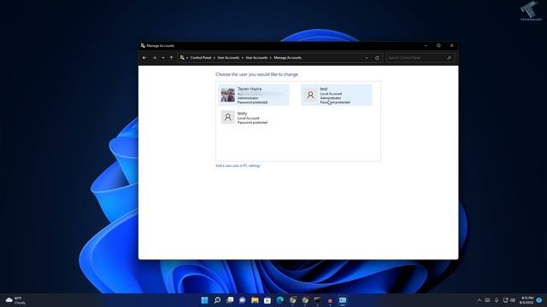This screenshot has width=547, height=307.
Task: Show hidden system tray icons
Action: (x=479, y=300)
